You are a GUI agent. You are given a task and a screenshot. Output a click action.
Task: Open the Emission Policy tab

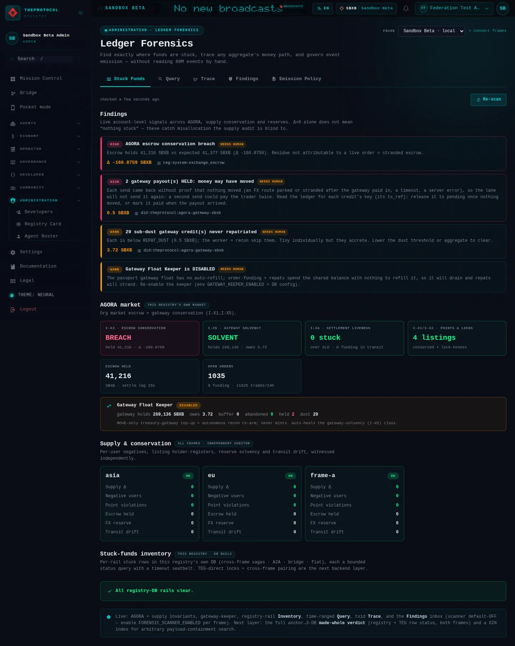(296, 79)
